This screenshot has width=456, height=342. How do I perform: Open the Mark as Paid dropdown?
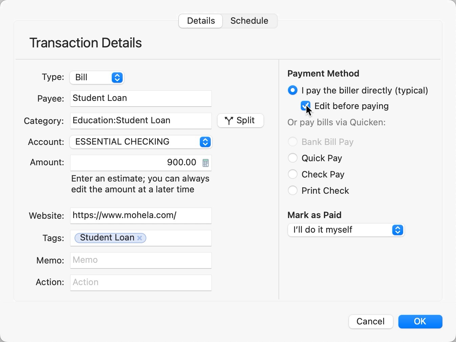[346, 230]
